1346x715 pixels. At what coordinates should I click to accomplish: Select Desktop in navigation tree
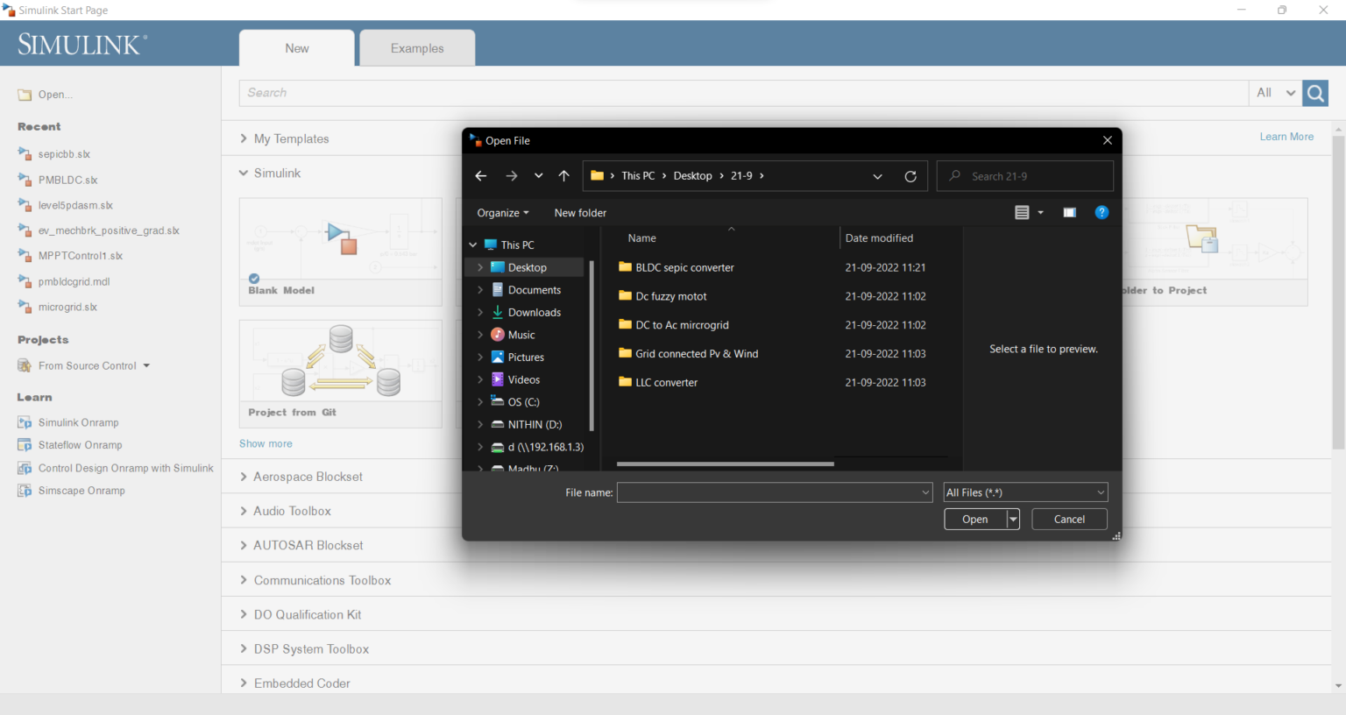(x=526, y=267)
